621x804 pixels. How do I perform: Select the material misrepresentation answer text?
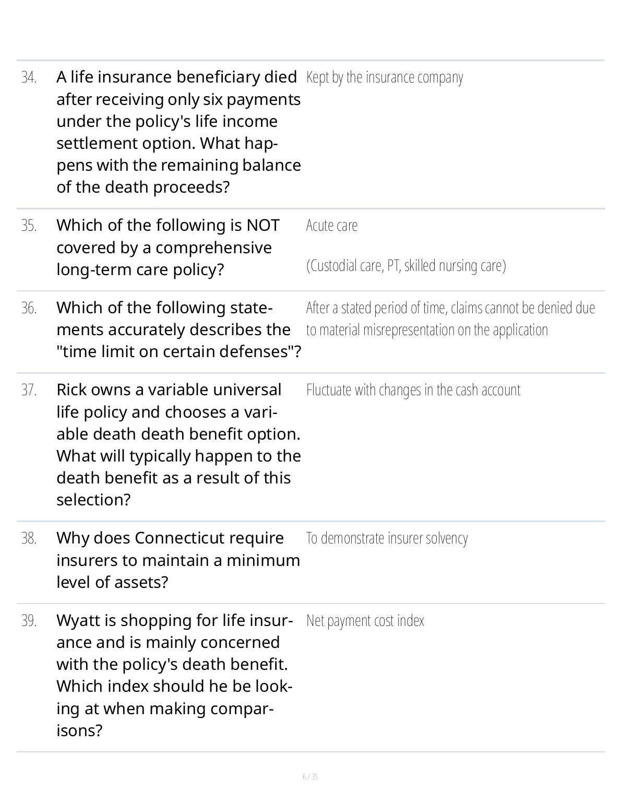450,319
